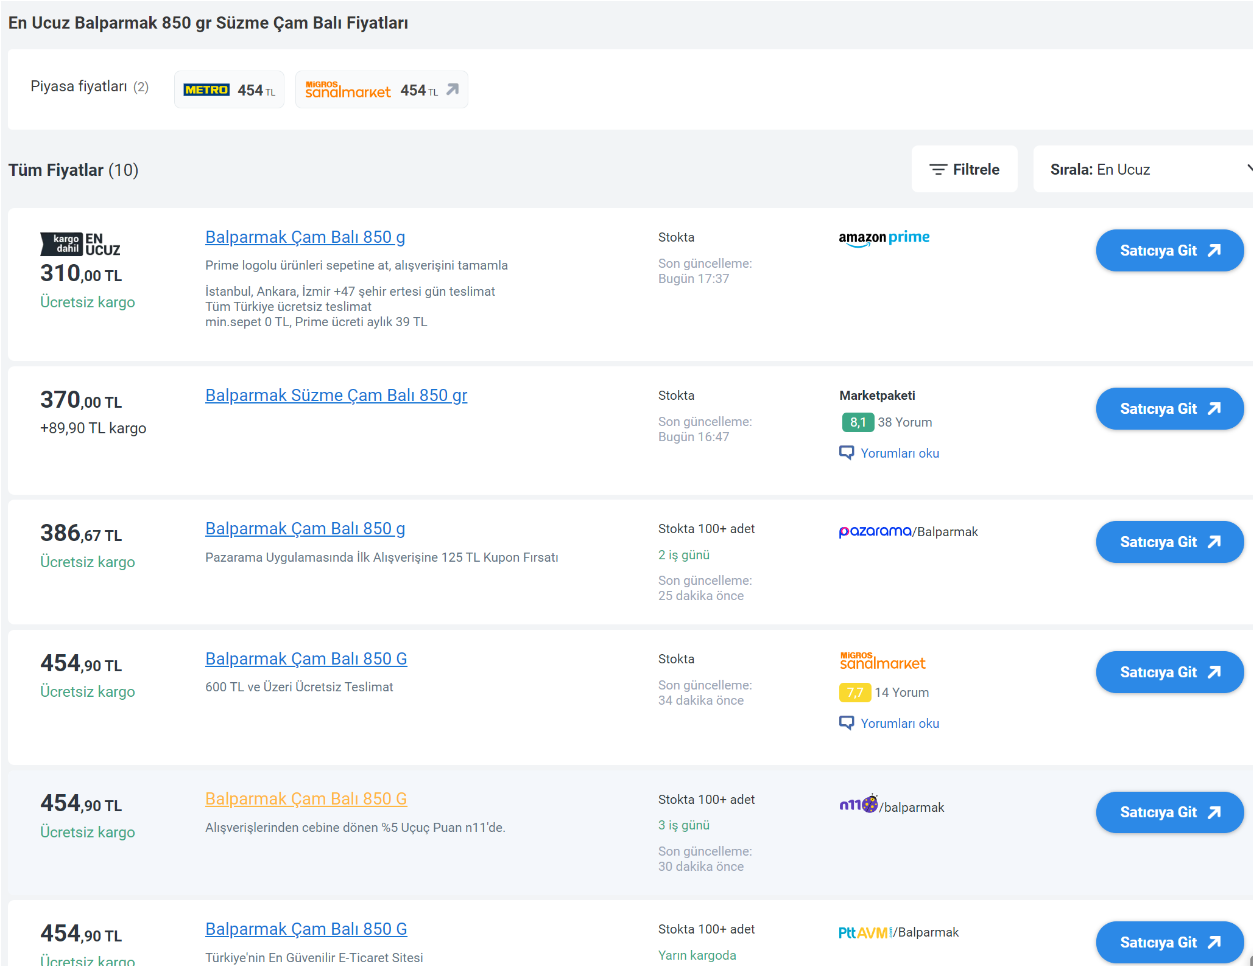Click the Migros sanalmarket logo in offer row
1254x967 pixels.
point(882,661)
